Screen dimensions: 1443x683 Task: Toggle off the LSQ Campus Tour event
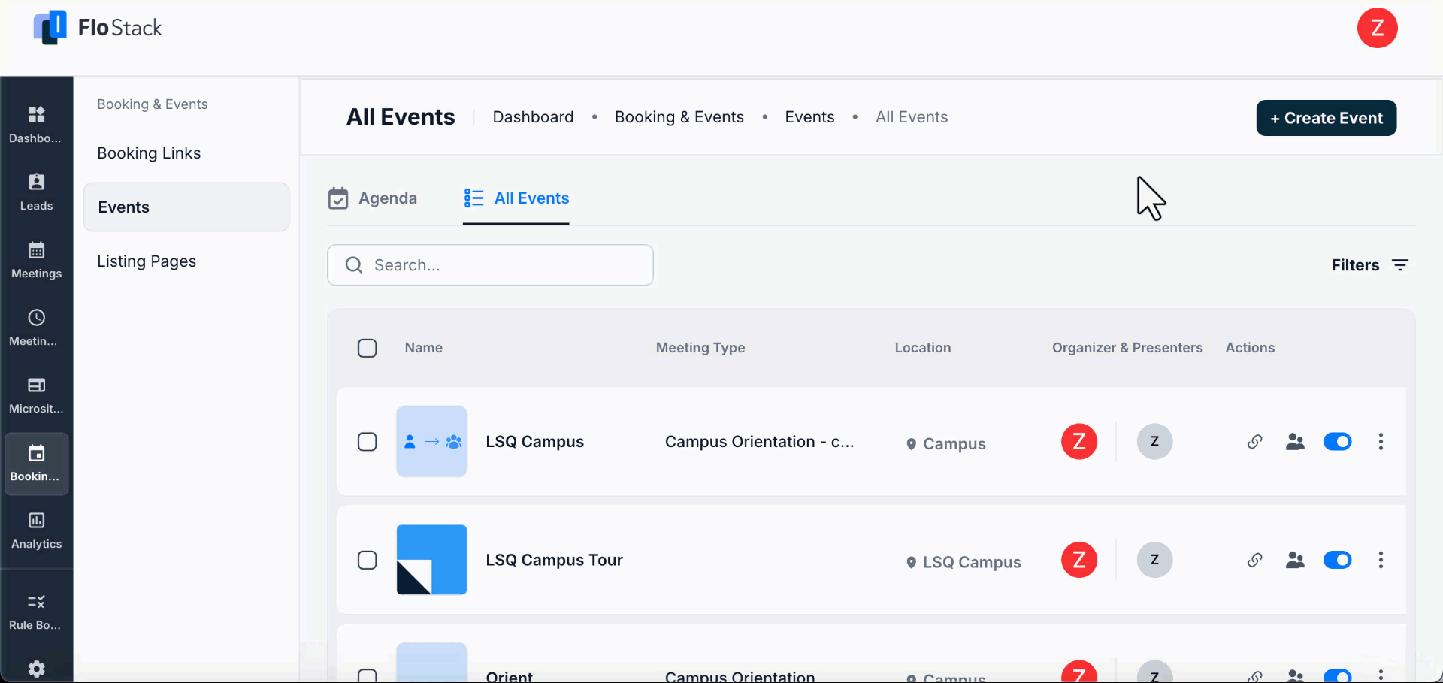click(x=1338, y=560)
